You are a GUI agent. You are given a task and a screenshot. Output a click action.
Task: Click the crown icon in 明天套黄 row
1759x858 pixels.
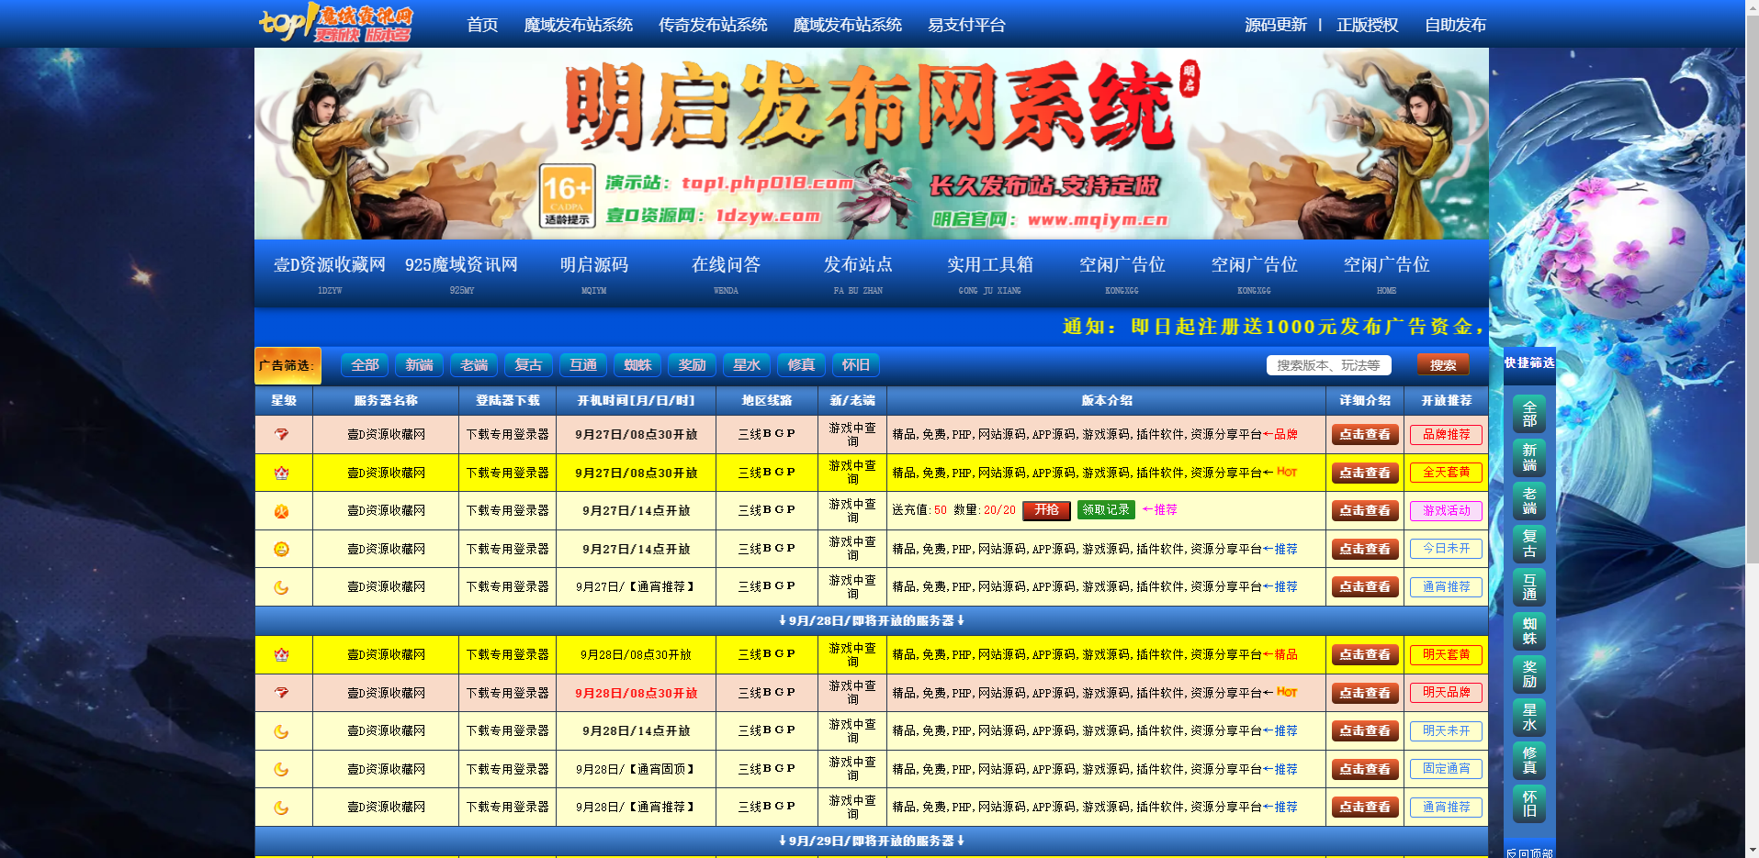coord(282,655)
